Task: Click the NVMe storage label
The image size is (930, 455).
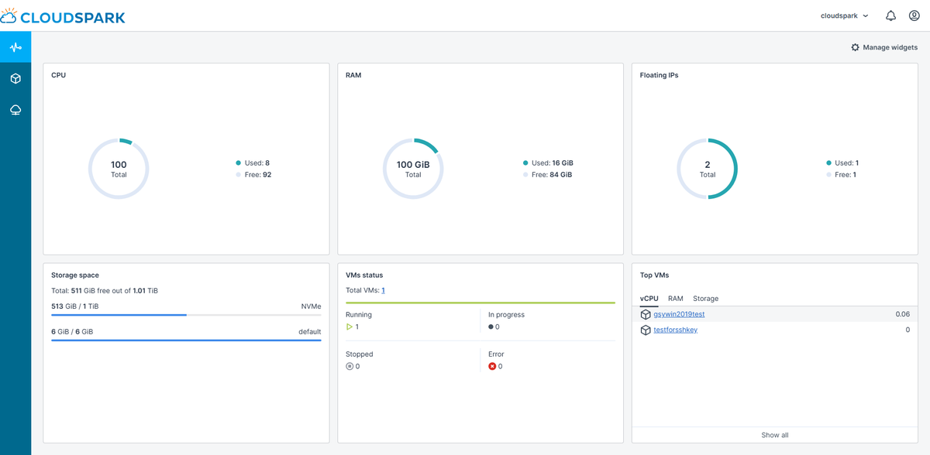Action: click(311, 306)
